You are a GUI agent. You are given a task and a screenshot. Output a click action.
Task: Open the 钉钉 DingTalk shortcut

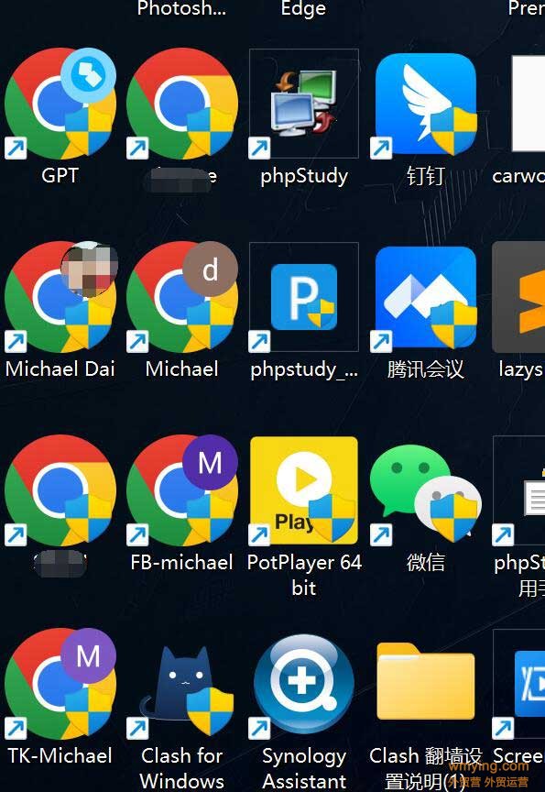click(425, 104)
